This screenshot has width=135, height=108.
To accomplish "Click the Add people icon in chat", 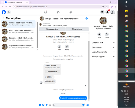I will point(59,46).
